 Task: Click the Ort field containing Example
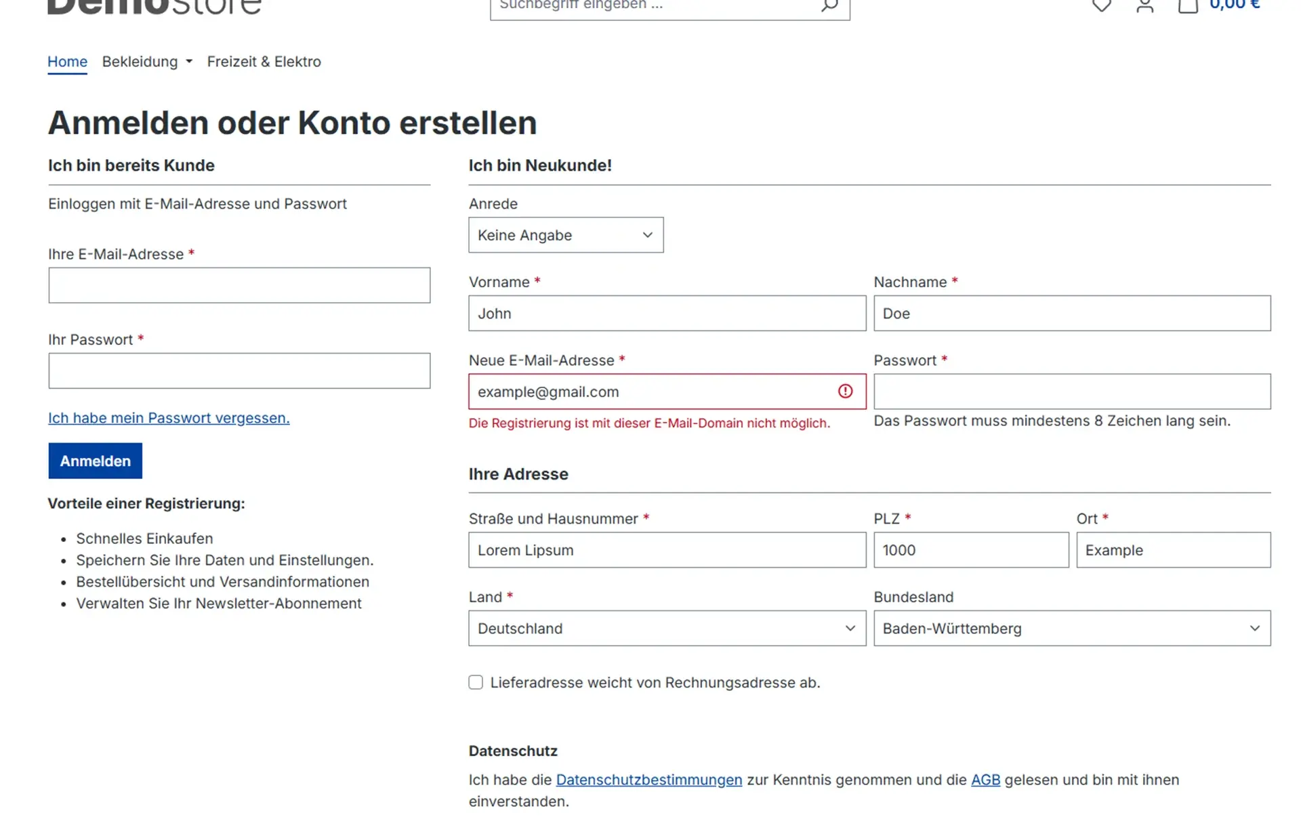pyautogui.click(x=1174, y=549)
